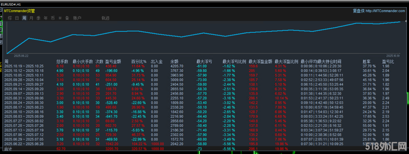Open the 账户 account tab
Screen dimensions: 409x154
[77, 18]
